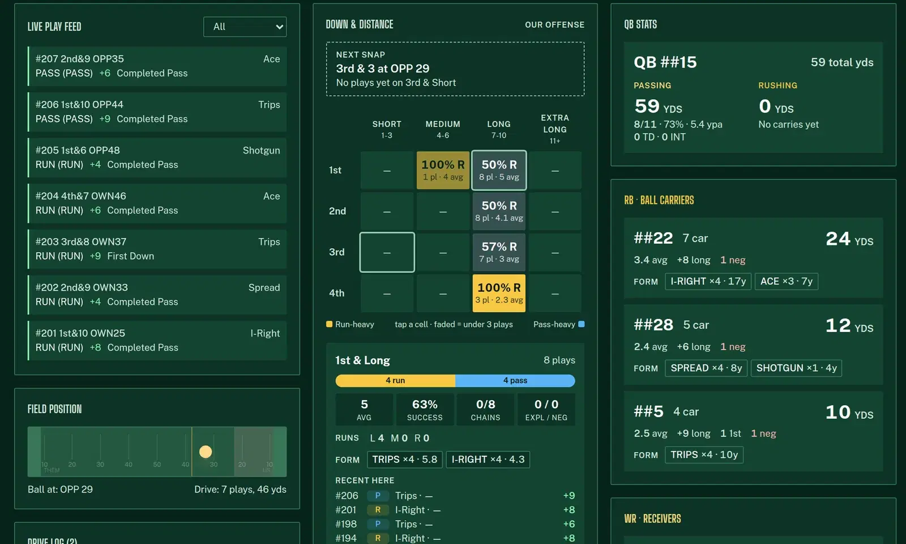906x544 pixels.
Task: Click the 1st down Long 50% R cell
Action: pos(499,170)
